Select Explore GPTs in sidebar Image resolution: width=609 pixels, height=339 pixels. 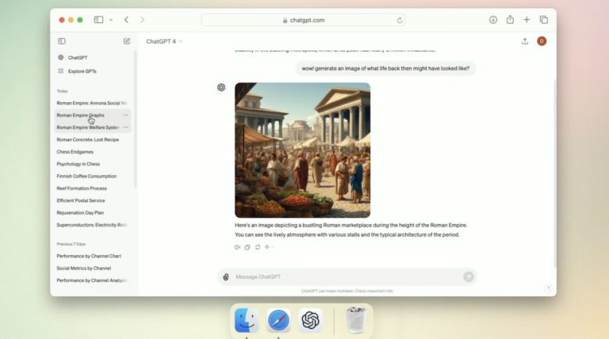[x=81, y=71]
